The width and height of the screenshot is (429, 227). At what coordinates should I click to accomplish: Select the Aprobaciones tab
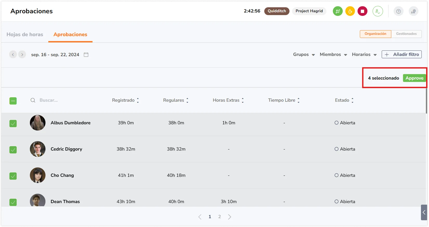point(70,34)
